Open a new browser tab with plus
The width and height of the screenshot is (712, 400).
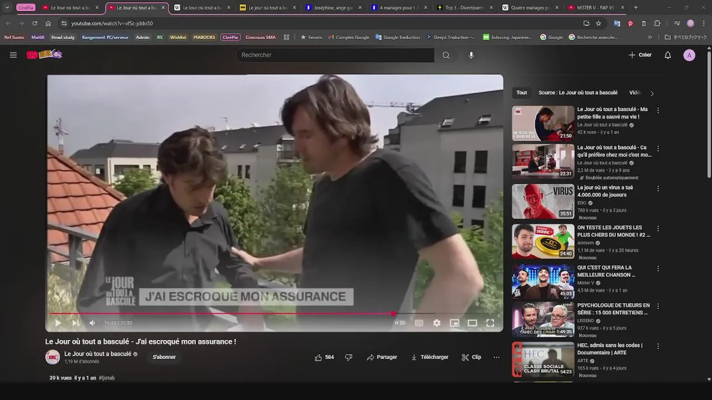point(636,8)
